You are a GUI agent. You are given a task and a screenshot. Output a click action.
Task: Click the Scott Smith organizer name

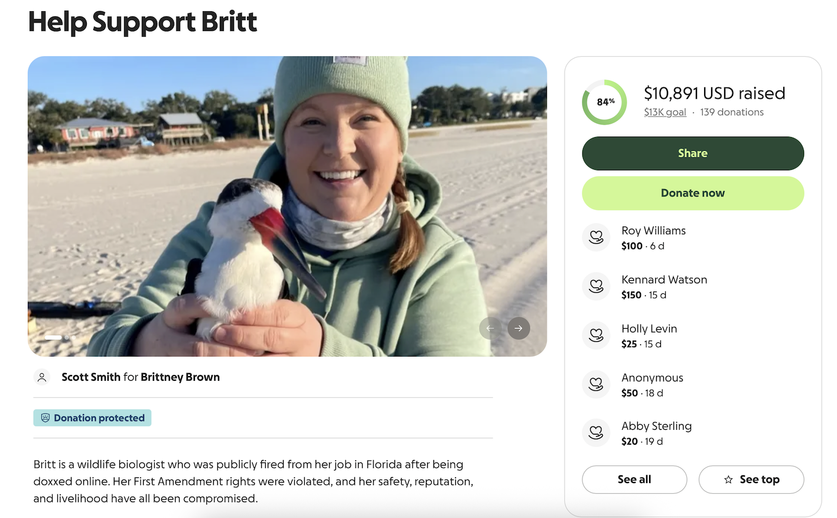[91, 377]
